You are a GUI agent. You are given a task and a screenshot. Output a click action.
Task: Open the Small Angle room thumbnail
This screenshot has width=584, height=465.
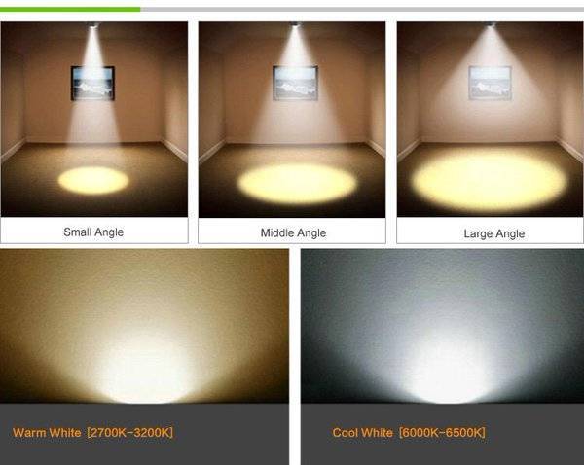94,119
